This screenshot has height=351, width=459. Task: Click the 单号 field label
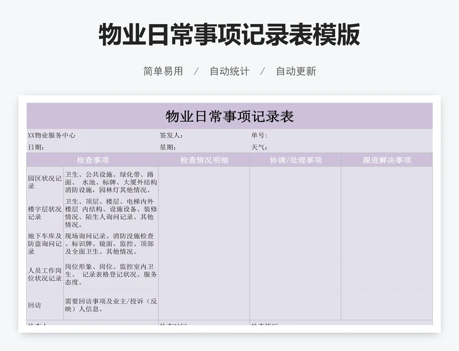(259, 135)
